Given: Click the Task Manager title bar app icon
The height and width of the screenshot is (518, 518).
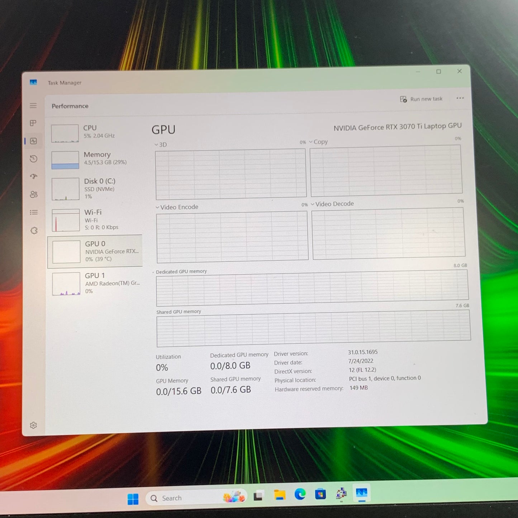Looking at the screenshot, I should [x=33, y=82].
